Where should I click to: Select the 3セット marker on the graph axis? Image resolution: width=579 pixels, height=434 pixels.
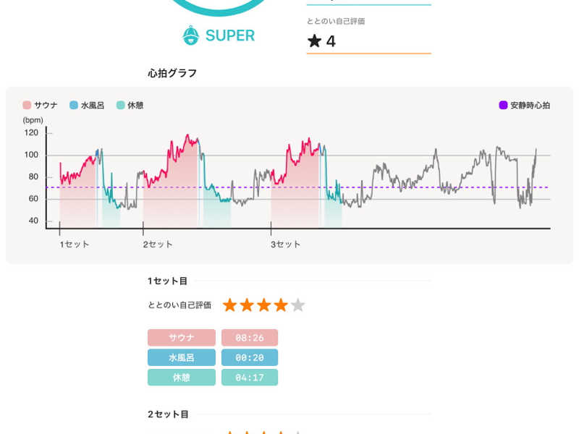285,244
